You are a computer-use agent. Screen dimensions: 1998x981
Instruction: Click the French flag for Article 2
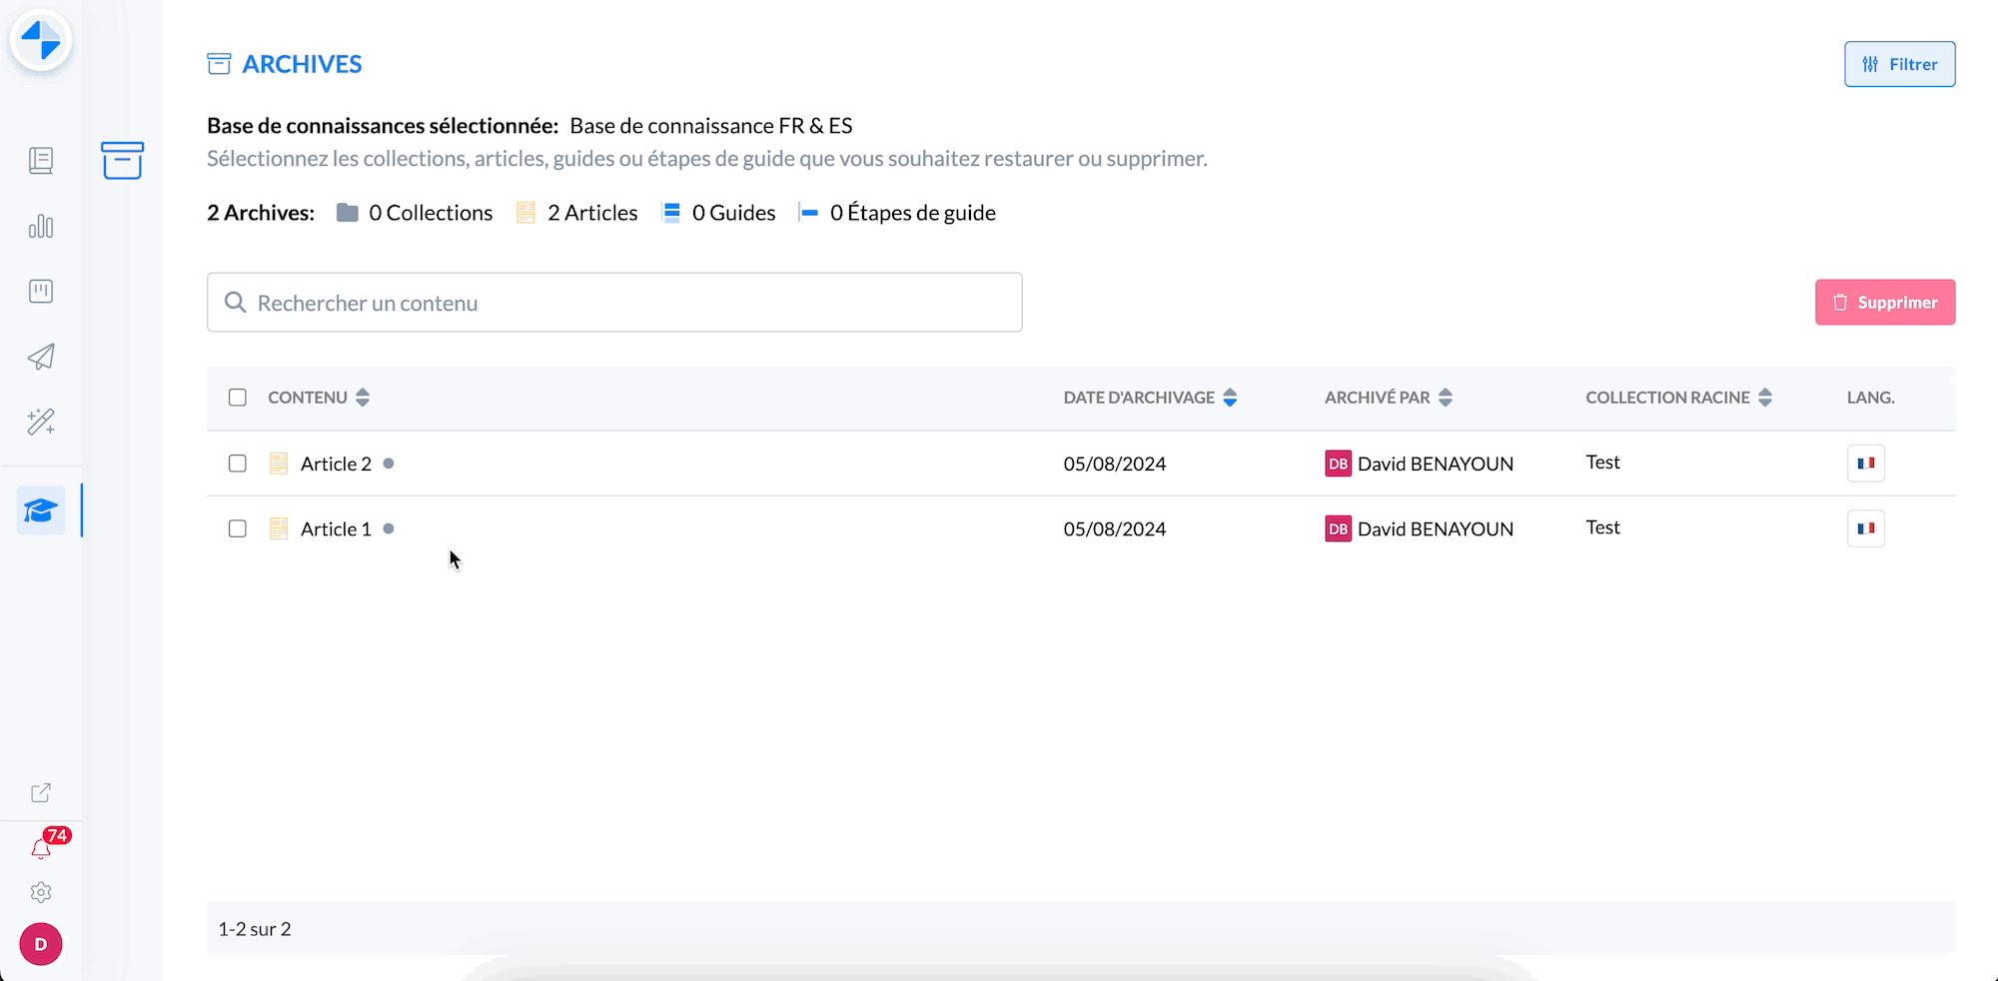tap(1865, 464)
